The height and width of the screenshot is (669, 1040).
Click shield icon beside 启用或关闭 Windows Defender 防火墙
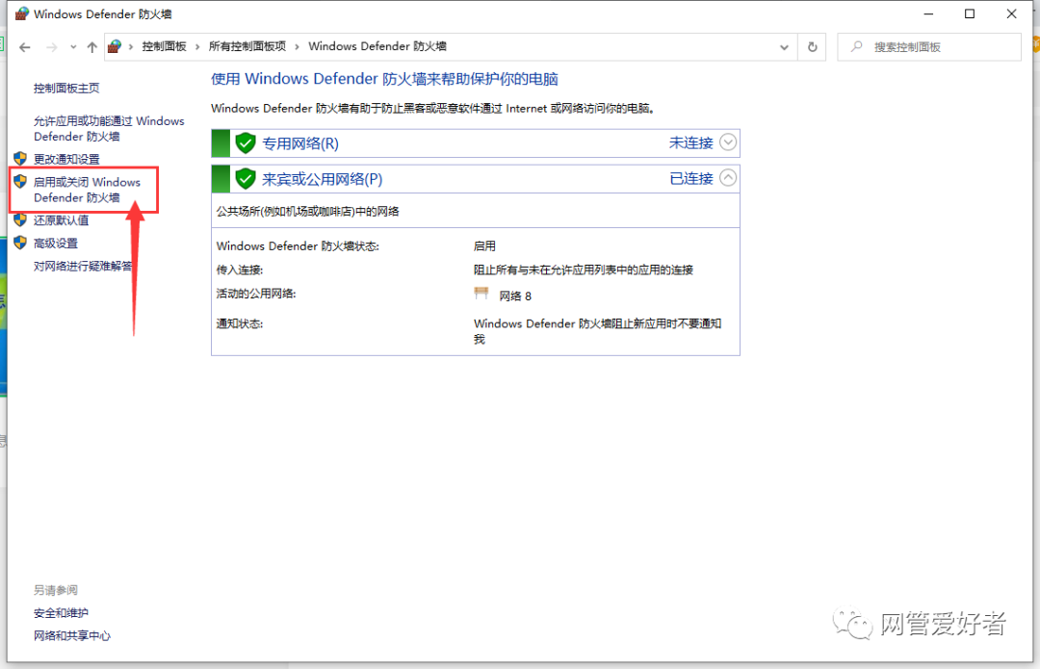[20, 181]
